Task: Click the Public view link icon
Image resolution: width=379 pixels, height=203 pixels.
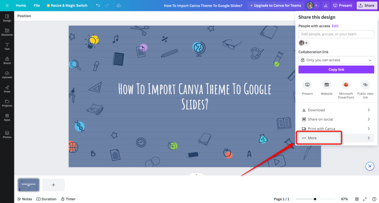Action: pyautogui.click(x=365, y=85)
